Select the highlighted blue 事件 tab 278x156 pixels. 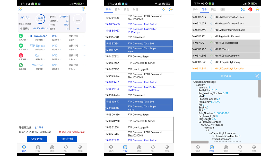pyautogui.click(x=108, y=10)
